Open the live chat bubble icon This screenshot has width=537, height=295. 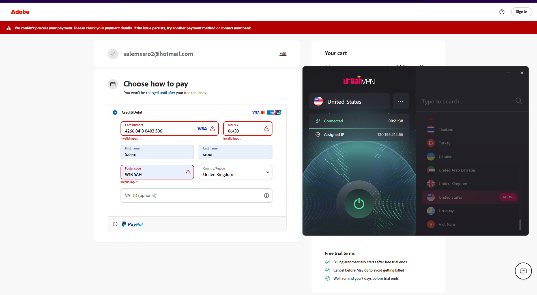pos(523,271)
